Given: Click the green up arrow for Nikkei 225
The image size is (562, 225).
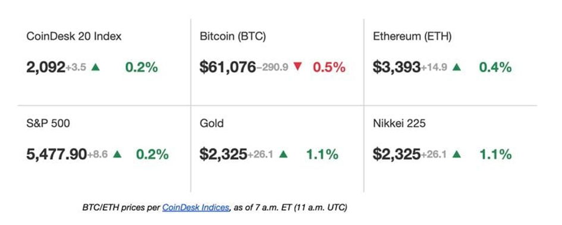Looking at the screenshot, I should (456, 154).
